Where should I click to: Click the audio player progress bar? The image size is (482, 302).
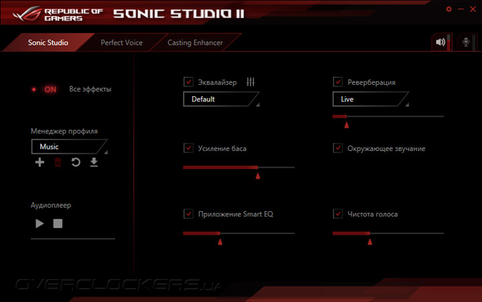tap(73, 239)
